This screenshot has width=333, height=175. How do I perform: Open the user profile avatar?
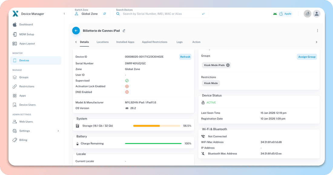click(317, 14)
